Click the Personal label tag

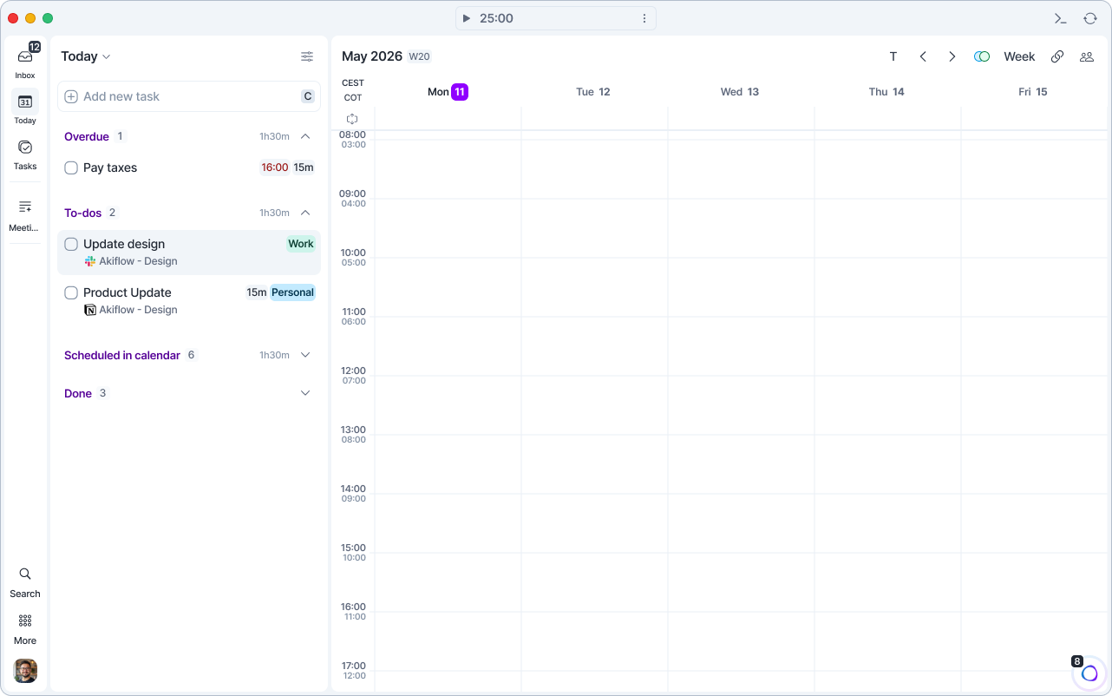pos(292,292)
